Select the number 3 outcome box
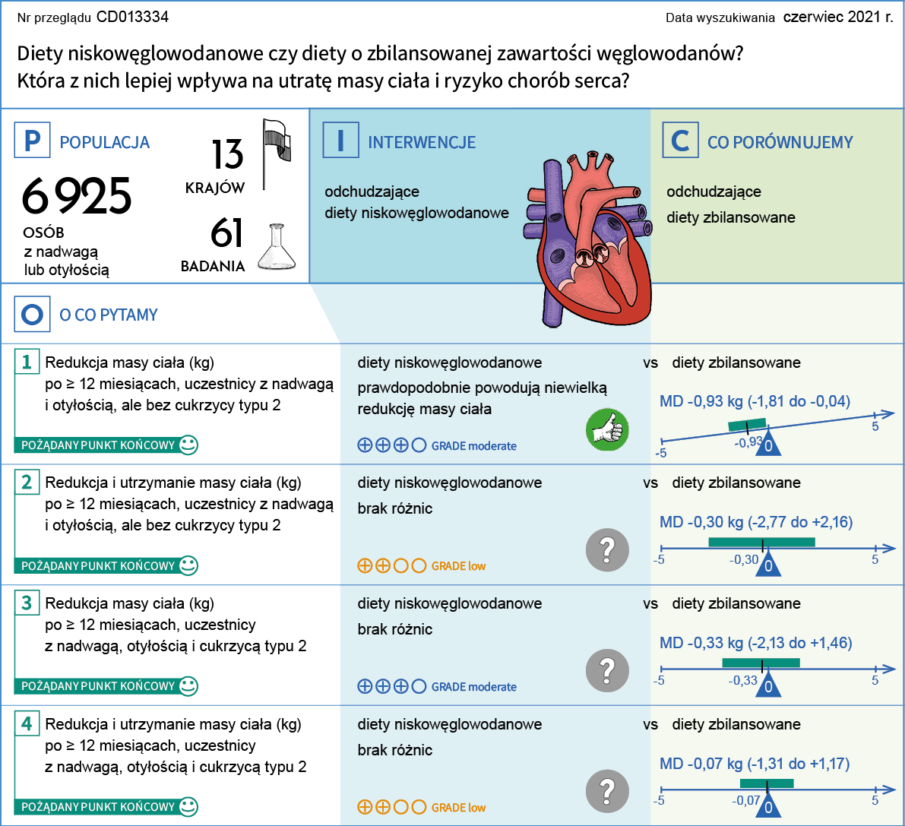The height and width of the screenshot is (826, 905). (x=27, y=603)
